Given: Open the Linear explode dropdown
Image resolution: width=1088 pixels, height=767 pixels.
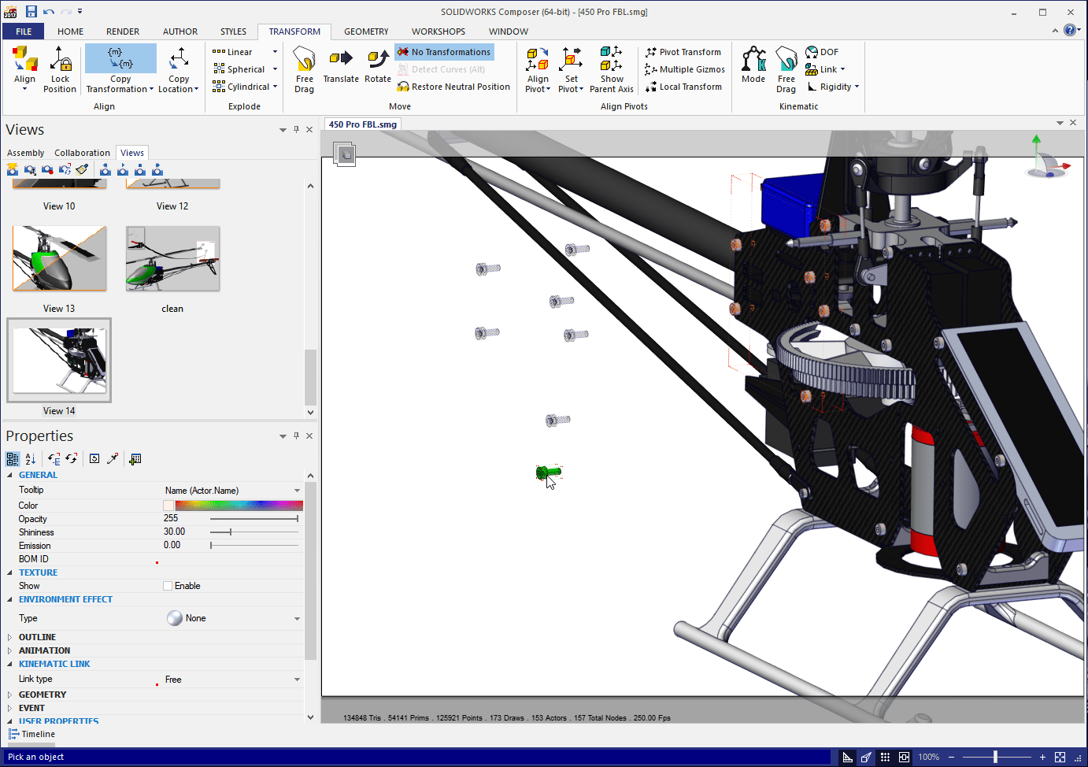Looking at the screenshot, I should (275, 52).
